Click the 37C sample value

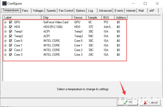pyautogui.click(x=91, y=27)
